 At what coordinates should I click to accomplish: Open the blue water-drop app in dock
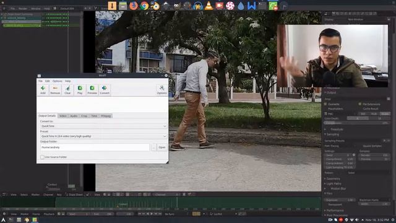coord(241,6)
